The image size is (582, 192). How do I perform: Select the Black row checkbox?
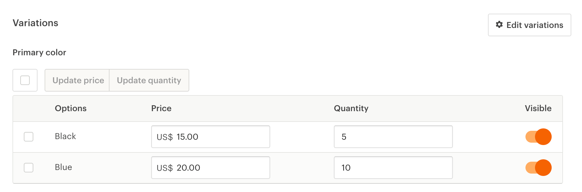click(x=29, y=137)
